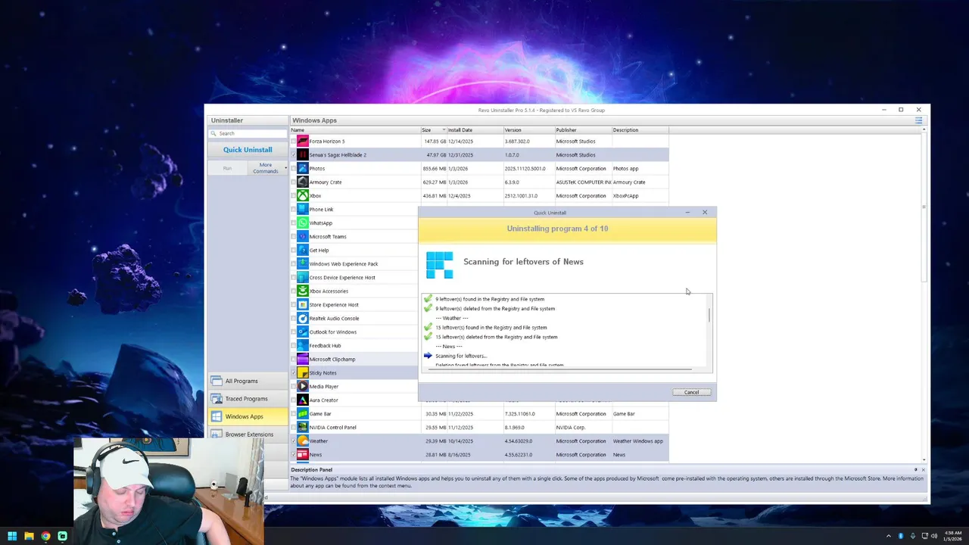Click the Sticky Notes app icon

coord(303,373)
